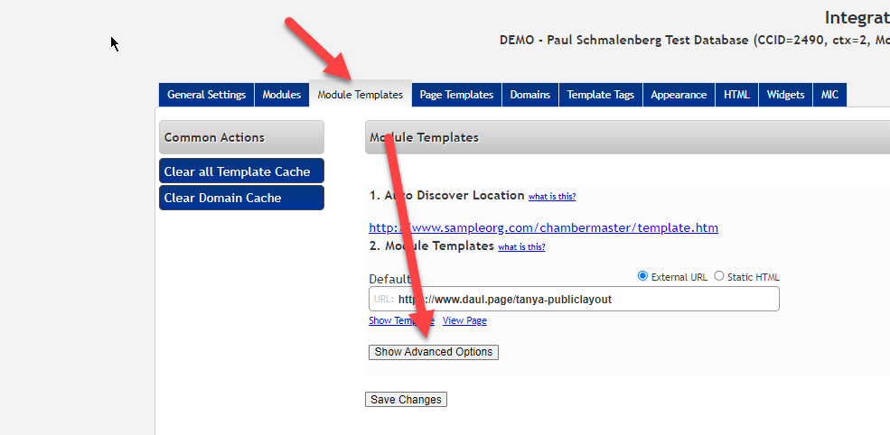This screenshot has width=890, height=435.
Task: Select the HTML tab
Action: (x=736, y=95)
